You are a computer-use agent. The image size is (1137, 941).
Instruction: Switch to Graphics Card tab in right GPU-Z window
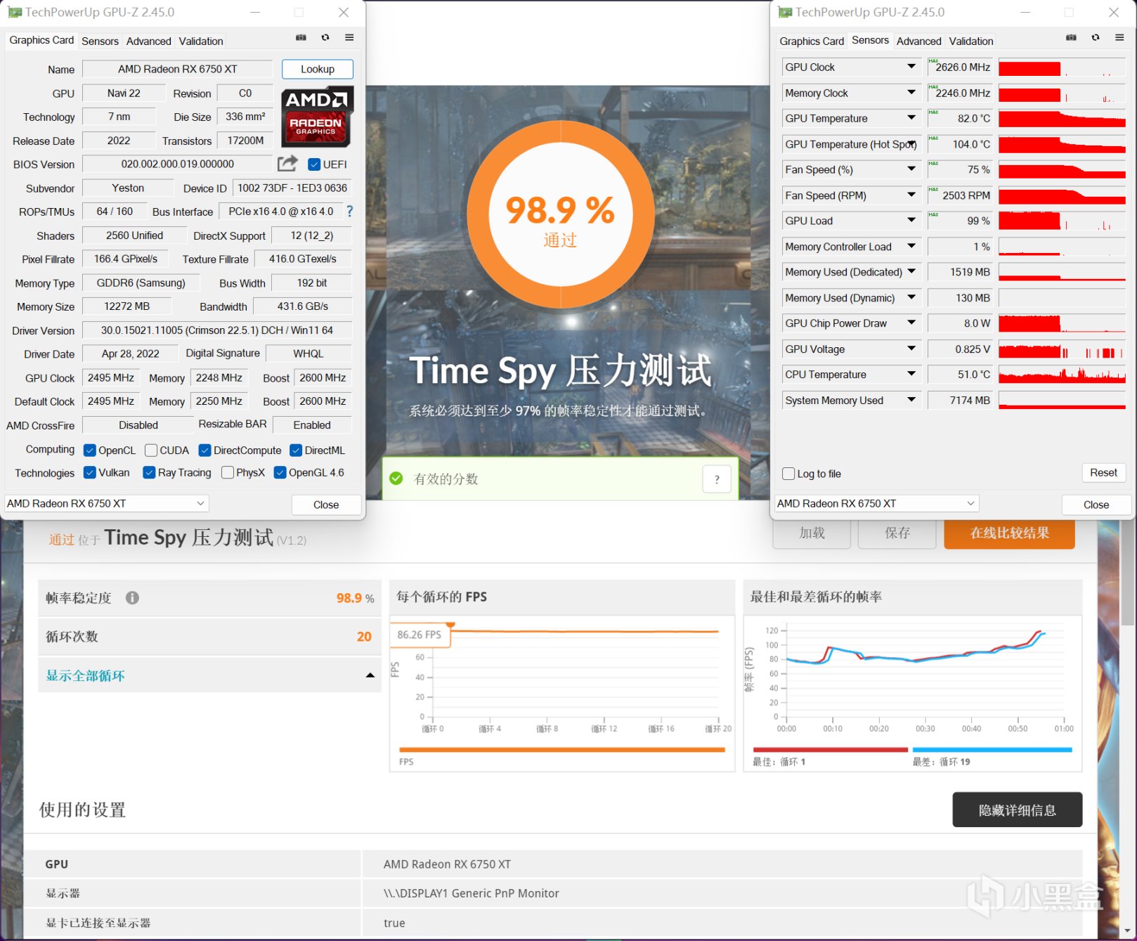pyautogui.click(x=812, y=41)
